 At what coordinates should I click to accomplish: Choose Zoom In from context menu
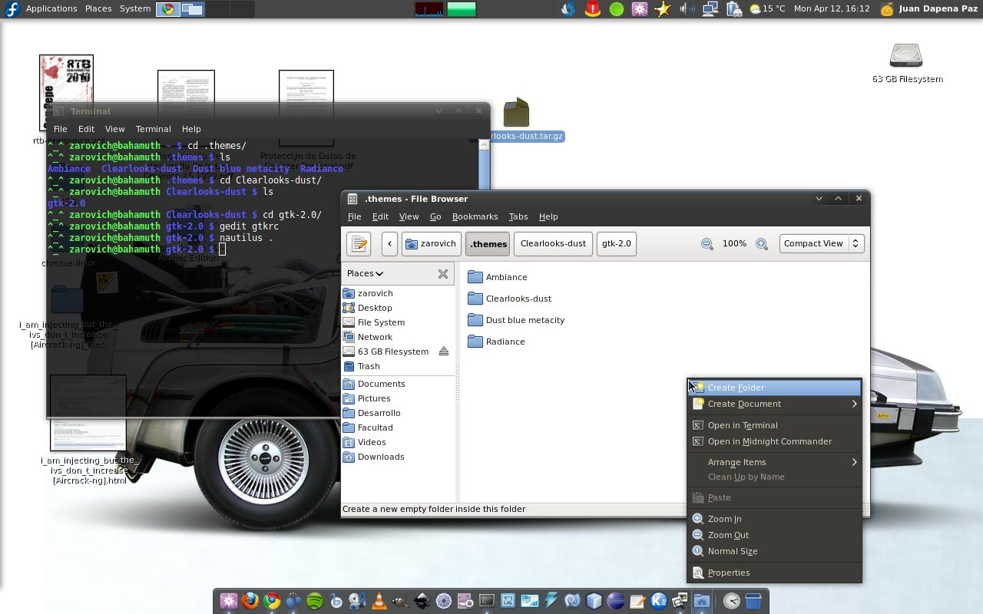click(774, 519)
